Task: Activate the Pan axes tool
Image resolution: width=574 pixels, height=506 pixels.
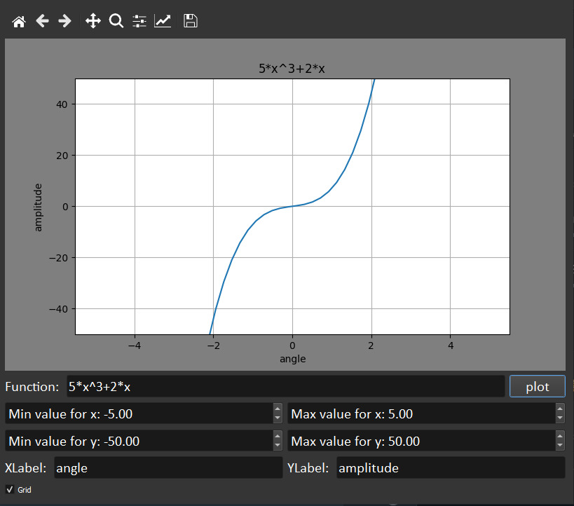Action: (93, 21)
